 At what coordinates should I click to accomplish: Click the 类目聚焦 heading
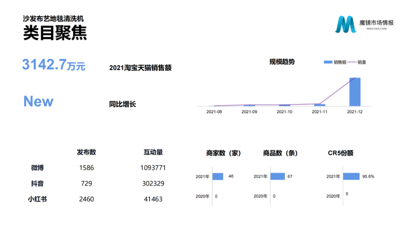click(x=55, y=33)
